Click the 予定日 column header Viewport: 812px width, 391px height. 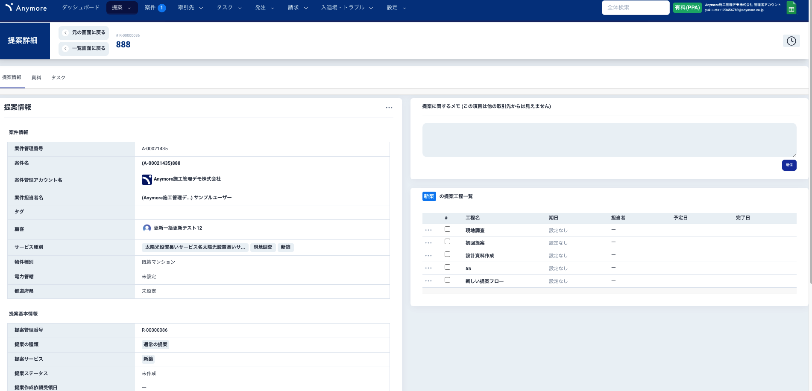[680, 218]
